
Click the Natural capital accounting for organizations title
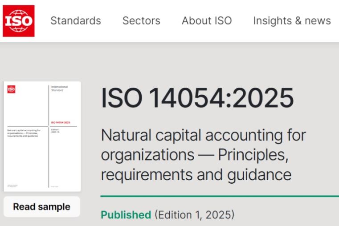204,155
